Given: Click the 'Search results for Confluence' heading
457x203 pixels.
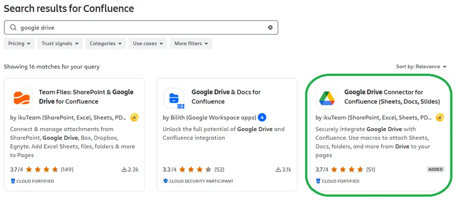Looking at the screenshot, I should [69, 9].
